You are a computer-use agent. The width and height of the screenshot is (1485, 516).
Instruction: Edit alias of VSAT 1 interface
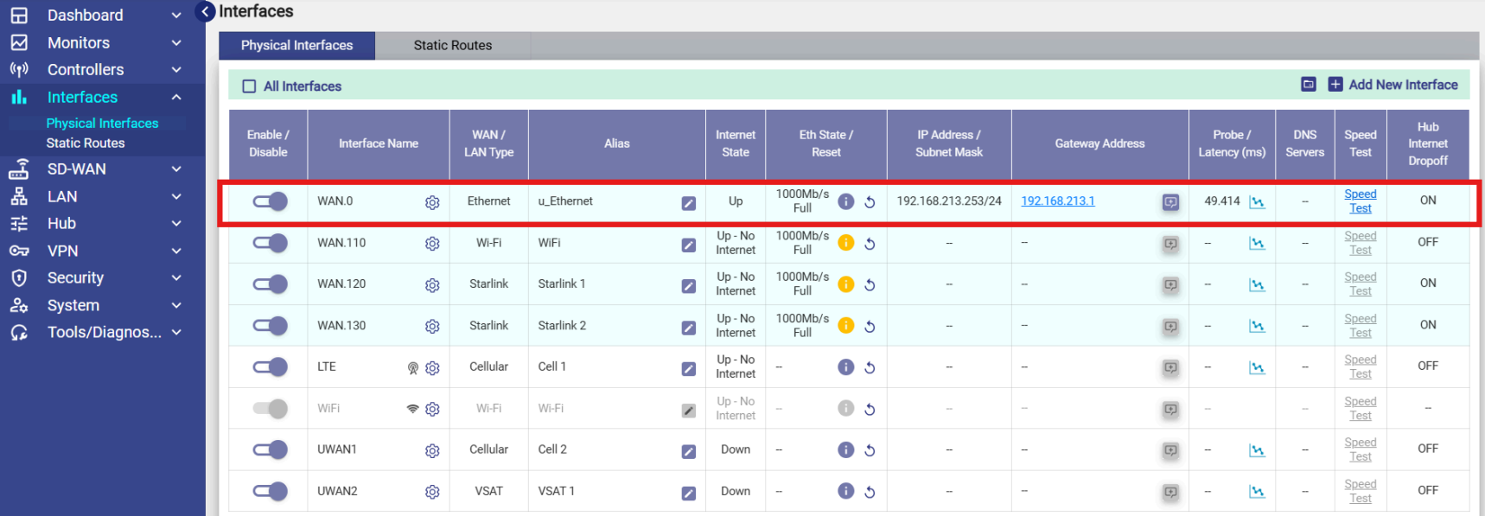tap(688, 493)
